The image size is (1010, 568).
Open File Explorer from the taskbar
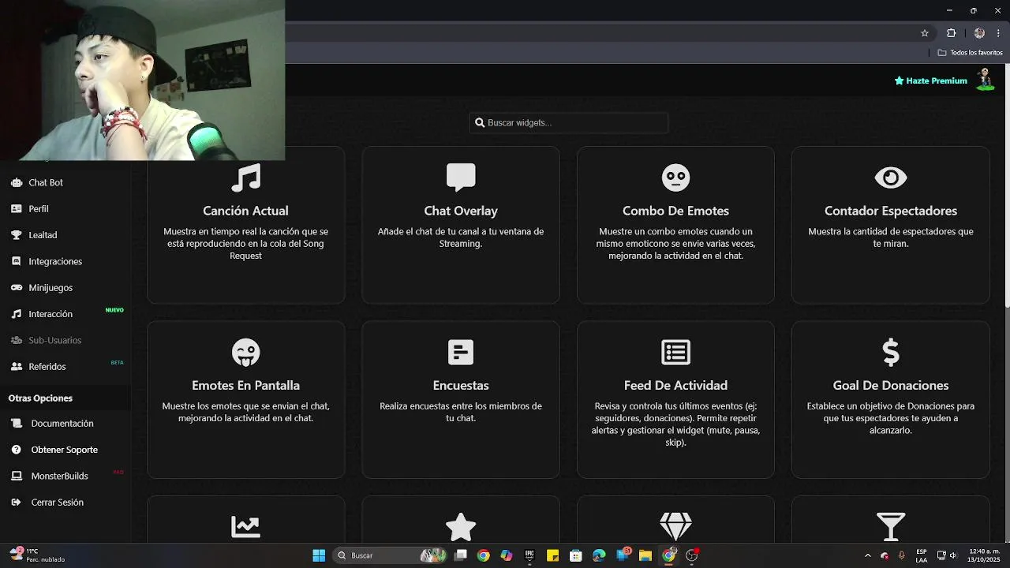[x=645, y=555]
